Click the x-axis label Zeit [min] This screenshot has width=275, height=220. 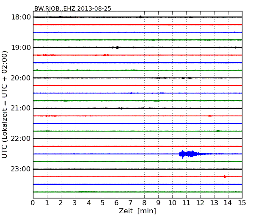point(137,211)
